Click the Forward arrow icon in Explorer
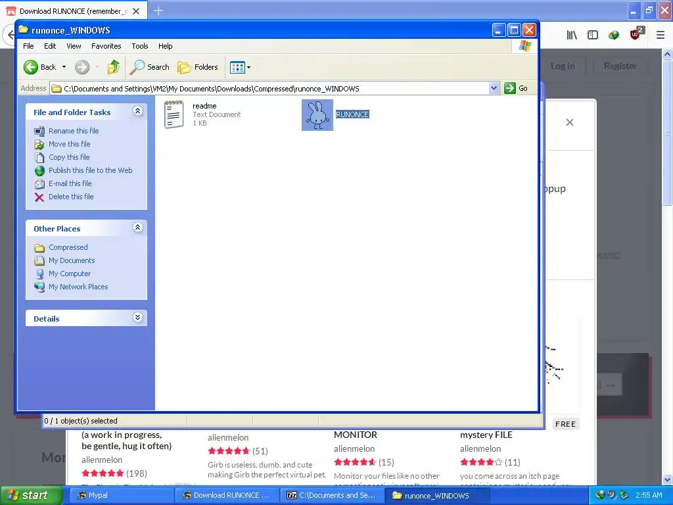Screen dimensions: 673x505 pyautogui.click(x=82, y=67)
